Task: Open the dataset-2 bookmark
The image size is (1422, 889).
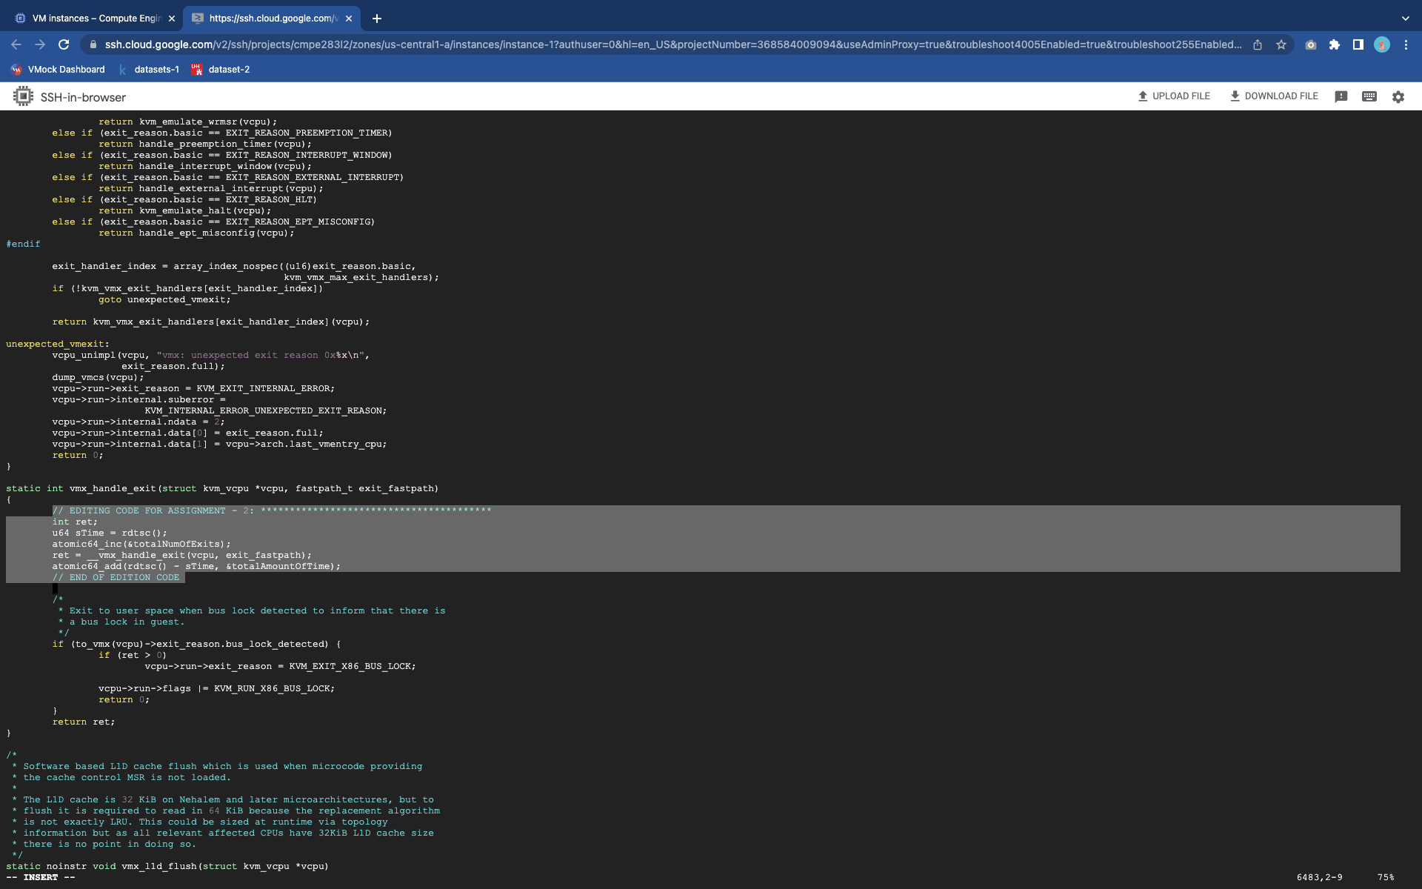Action: 220,69
